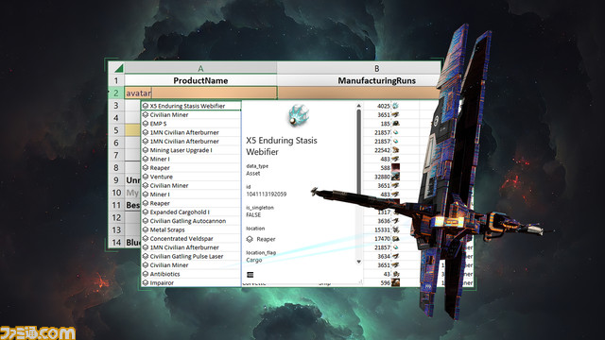Click data type icon beside Impairor
Viewport: 605px width, 340px height.
coord(146,282)
